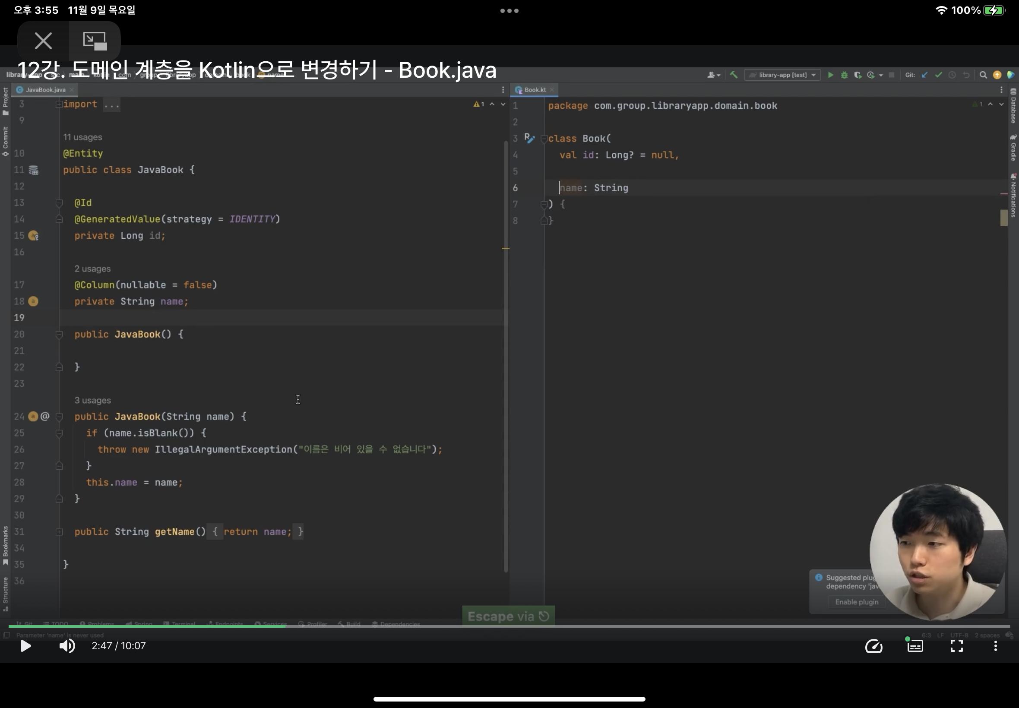Mute the video volume
This screenshot has width=1019, height=708.
tap(67, 646)
